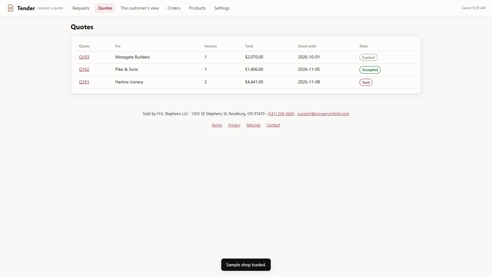Email support@progenyinfiniti.com link
Image resolution: width=492 pixels, height=277 pixels.
[323, 114]
